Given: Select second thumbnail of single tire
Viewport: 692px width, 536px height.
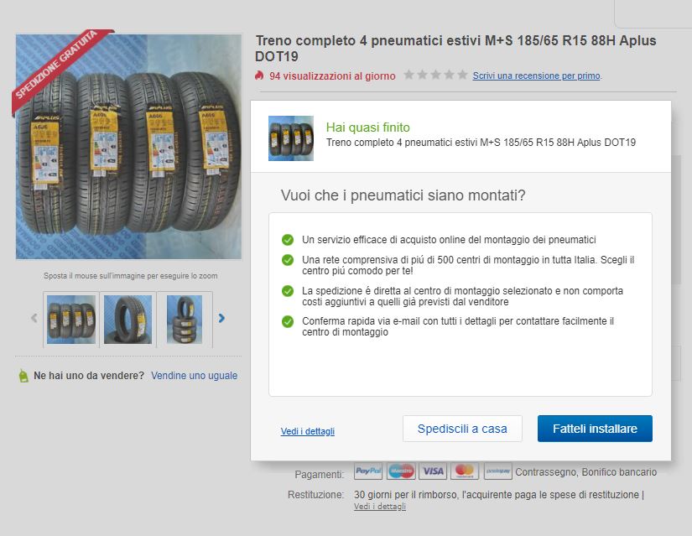Looking at the screenshot, I should pos(128,320).
